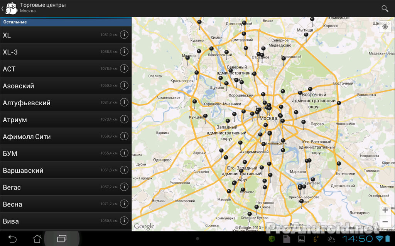Viewport: 395px width, 246px height.
Task: Show info for Варшавский
Action: [124, 170]
